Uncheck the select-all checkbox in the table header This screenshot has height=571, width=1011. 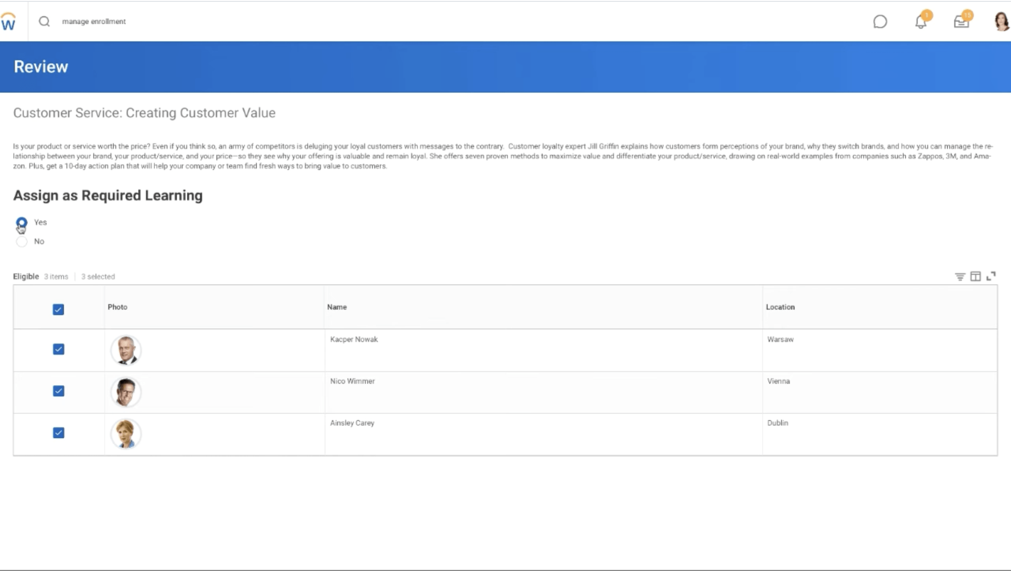click(58, 309)
